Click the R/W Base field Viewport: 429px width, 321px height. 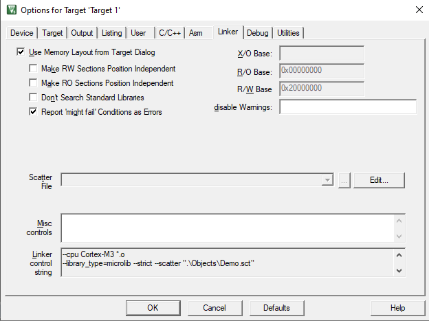(x=322, y=89)
